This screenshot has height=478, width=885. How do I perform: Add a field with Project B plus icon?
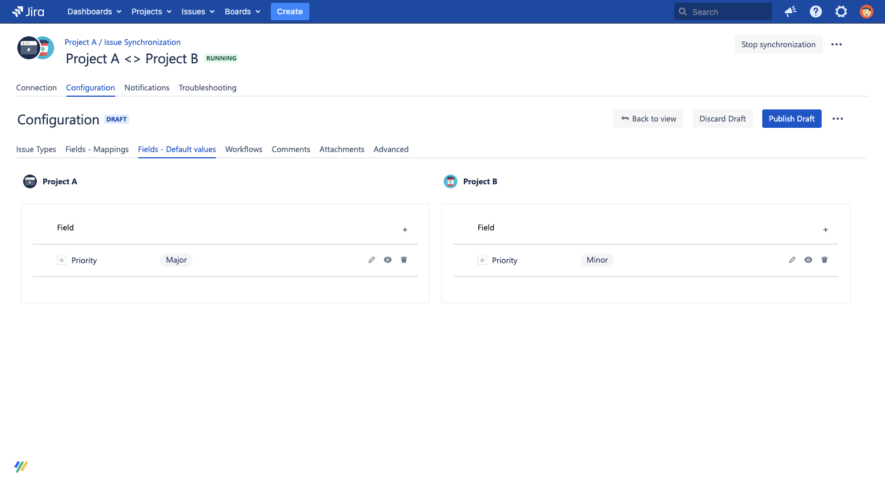[x=826, y=230]
